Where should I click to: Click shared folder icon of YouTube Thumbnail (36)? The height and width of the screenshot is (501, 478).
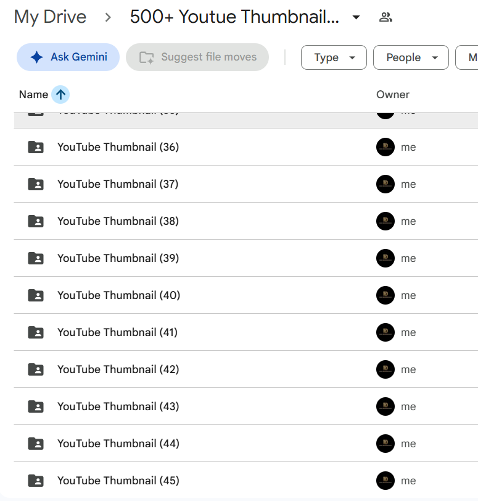[x=36, y=147]
